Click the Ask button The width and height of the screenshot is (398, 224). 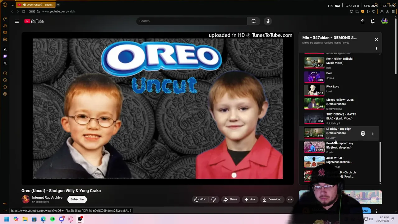coord(250,199)
